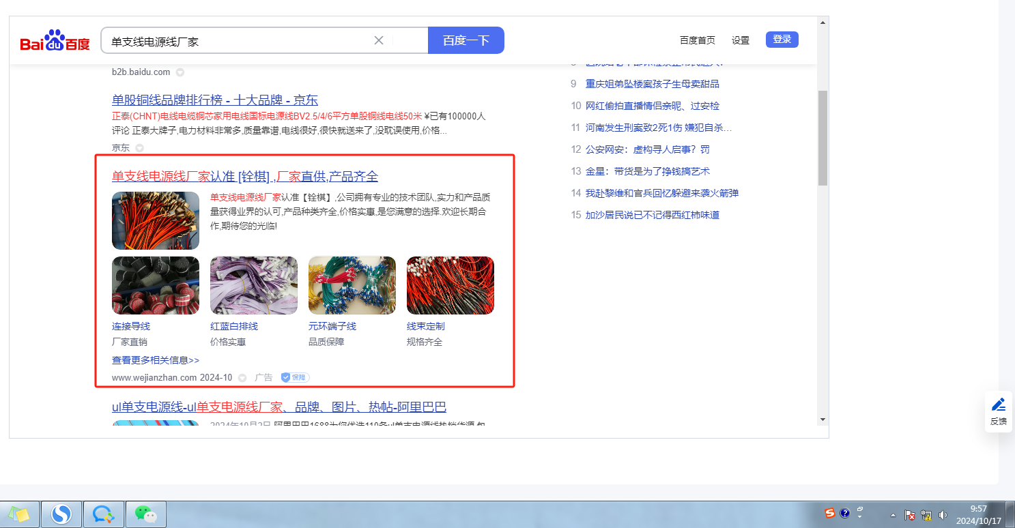The image size is (1015, 528).
Task: Click the 元环端子线 product thumbnail
Action: 352,285
